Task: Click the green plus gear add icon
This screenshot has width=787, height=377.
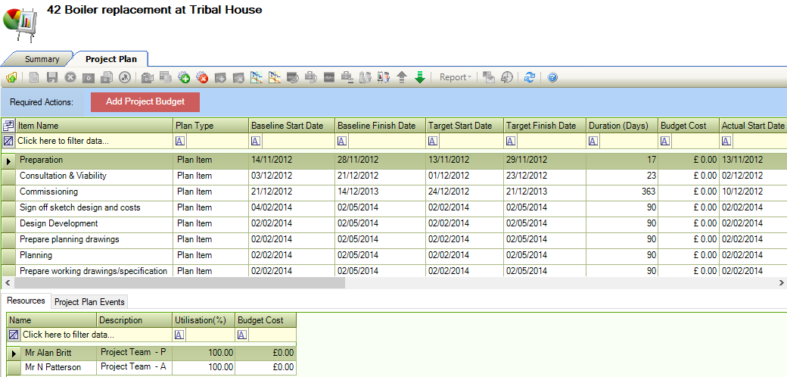Action: click(x=184, y=77)
